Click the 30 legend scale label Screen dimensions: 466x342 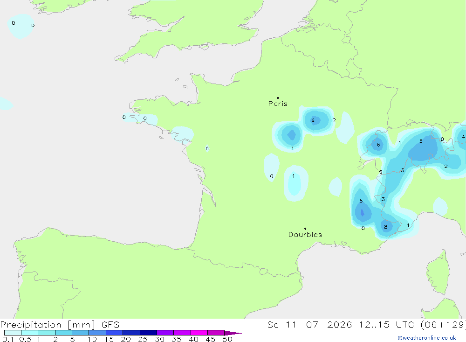coord(159,339)
